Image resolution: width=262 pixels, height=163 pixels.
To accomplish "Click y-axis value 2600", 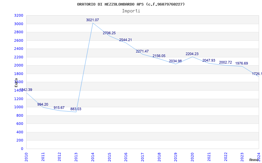I will [x=19, y=40].
